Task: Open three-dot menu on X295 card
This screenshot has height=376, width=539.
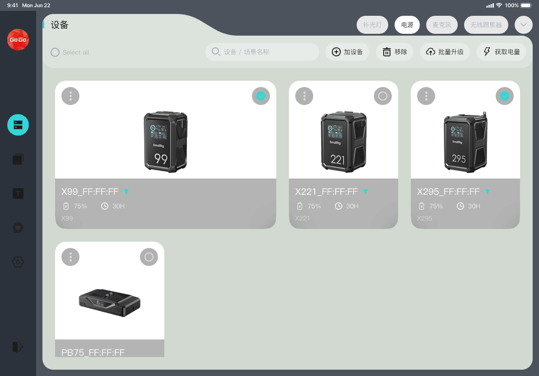Action: coord(426,96)
